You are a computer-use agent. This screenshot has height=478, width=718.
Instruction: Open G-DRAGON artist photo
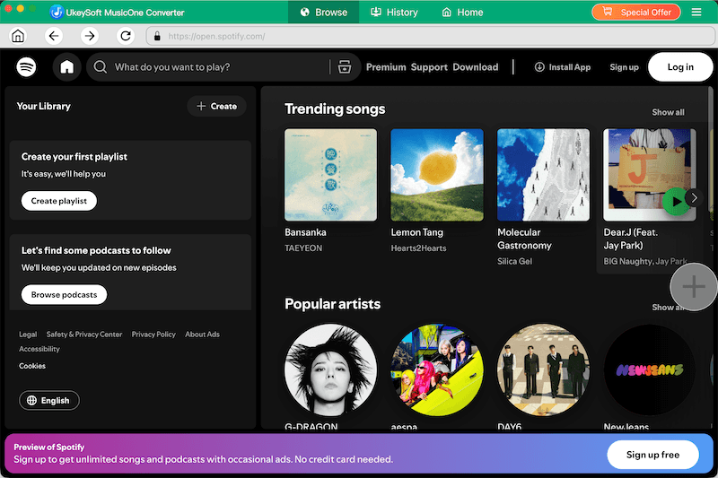(330, 370)
